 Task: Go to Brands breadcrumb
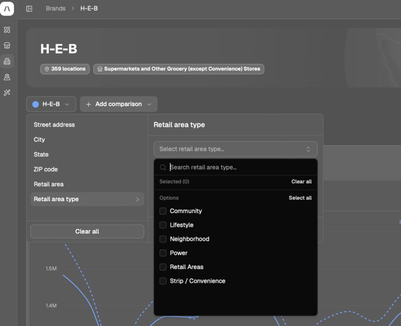pos(56,9)
